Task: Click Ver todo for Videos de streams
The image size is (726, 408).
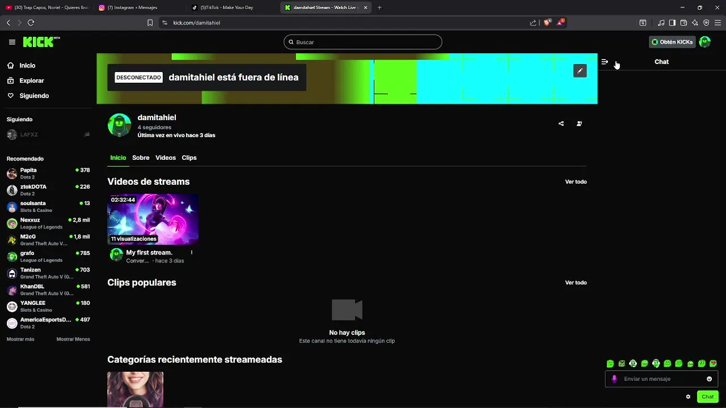Action: tap(576, 182)
